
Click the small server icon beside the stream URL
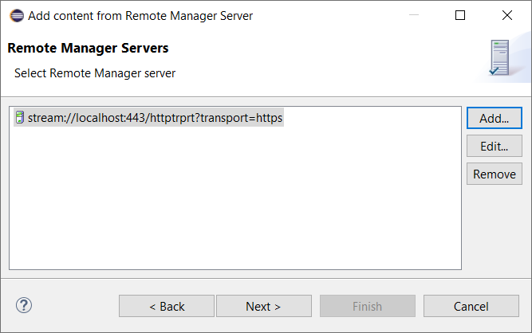(x=20, y=118)
